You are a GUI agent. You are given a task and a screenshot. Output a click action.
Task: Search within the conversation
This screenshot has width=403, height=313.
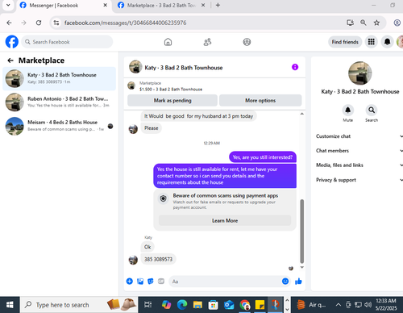pos(372,110)
